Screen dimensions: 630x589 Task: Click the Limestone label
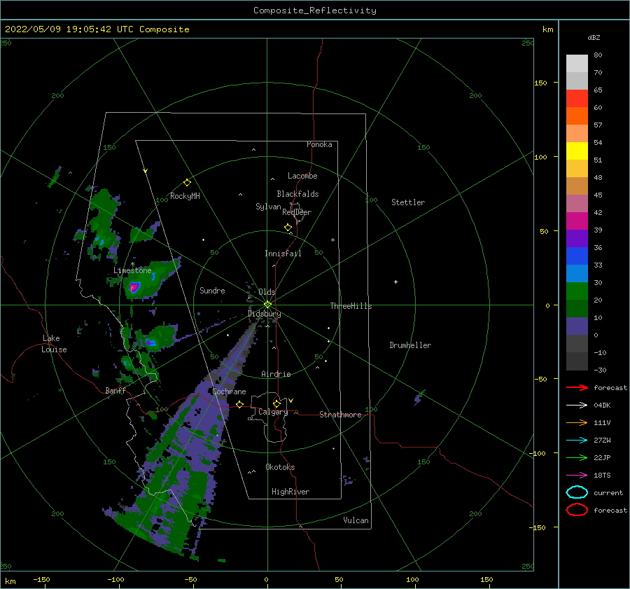tap(132, 270)
